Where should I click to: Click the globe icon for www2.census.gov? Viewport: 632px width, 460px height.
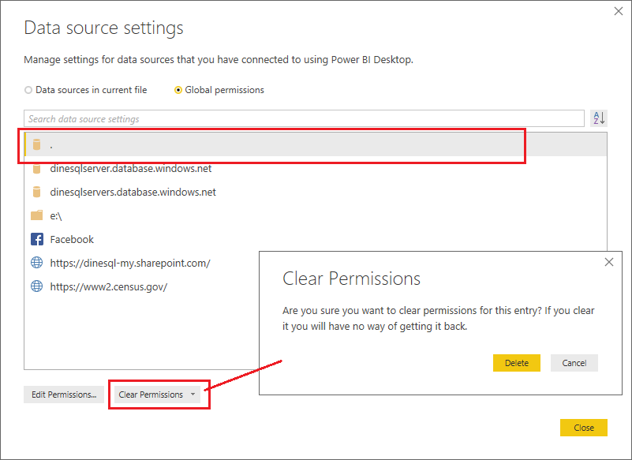pyautogui.click(x=36, y=286)
